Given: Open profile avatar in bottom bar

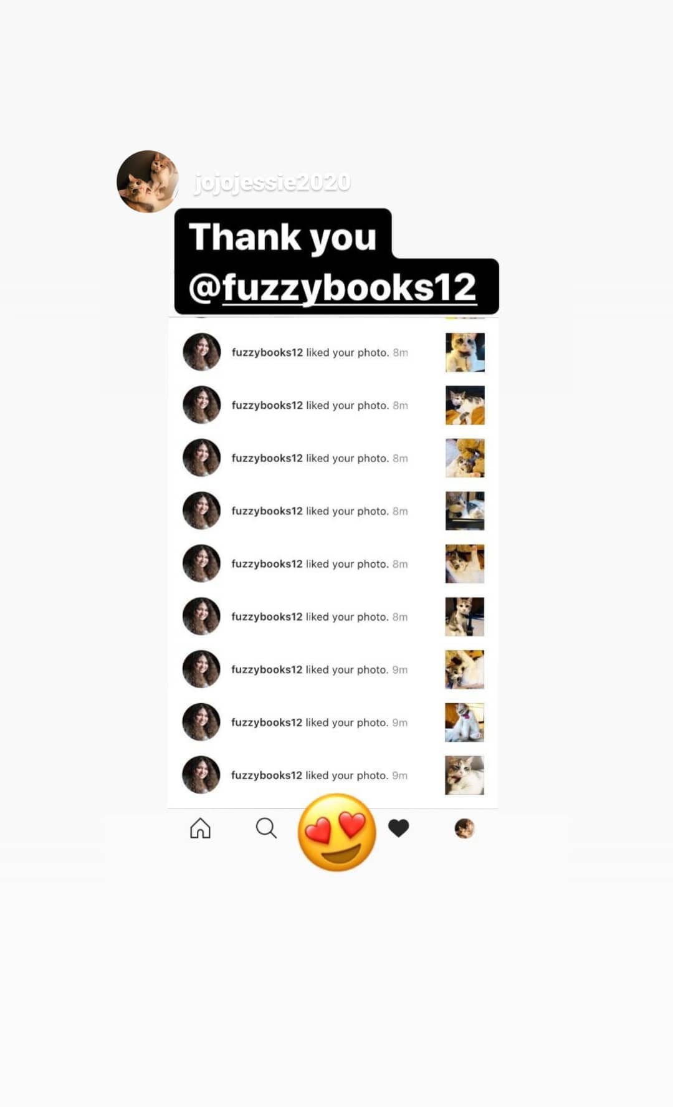Looking at the screenshot, I should coord(464,828).
